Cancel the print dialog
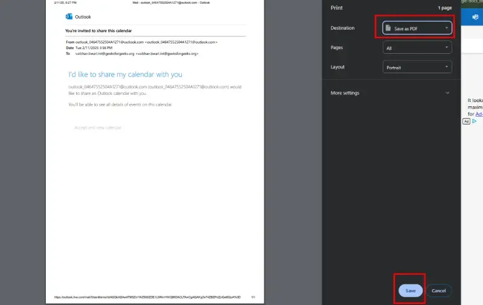 (x=439, y=291)
